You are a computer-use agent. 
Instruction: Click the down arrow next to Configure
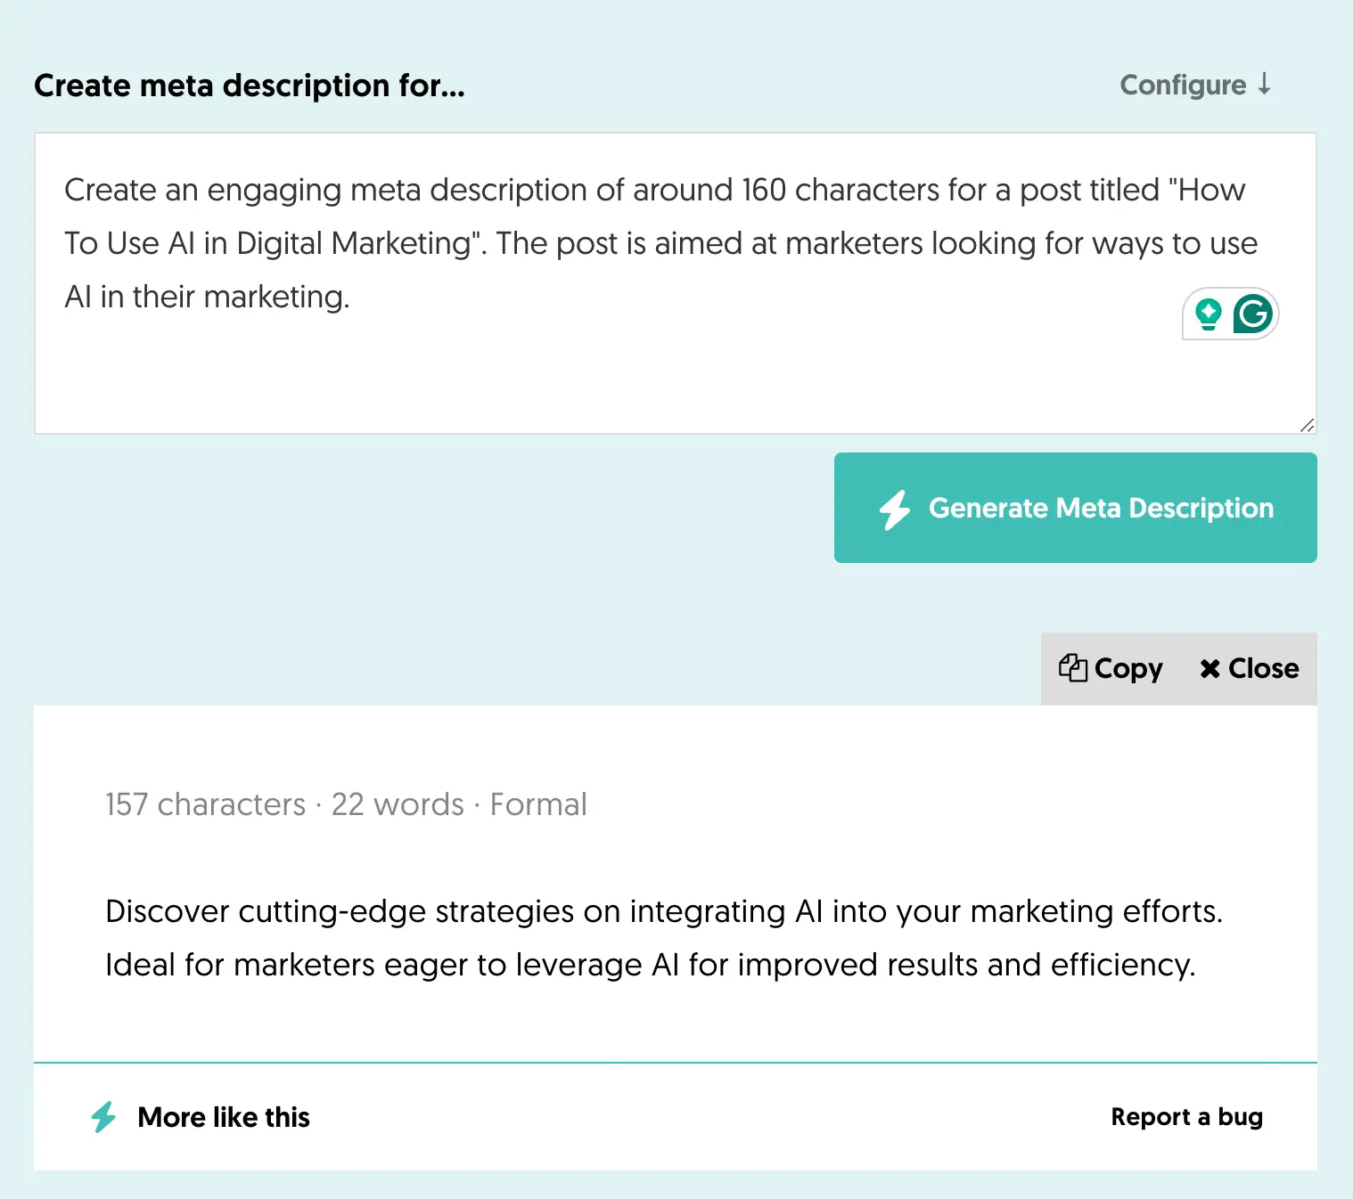[1264, 85]
